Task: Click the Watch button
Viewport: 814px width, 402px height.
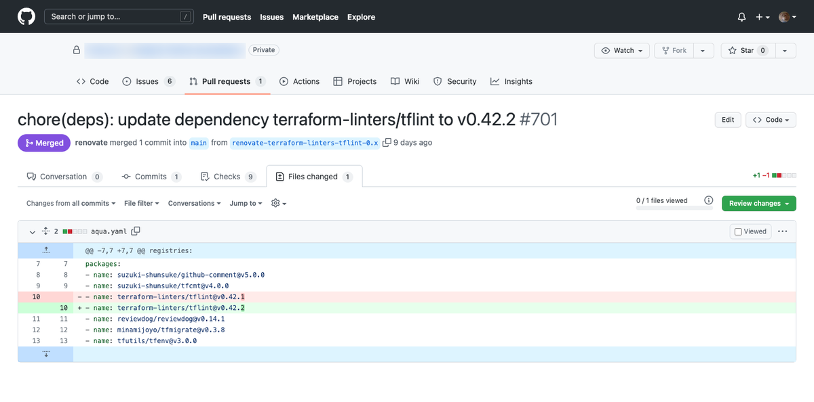Action: 621,51
